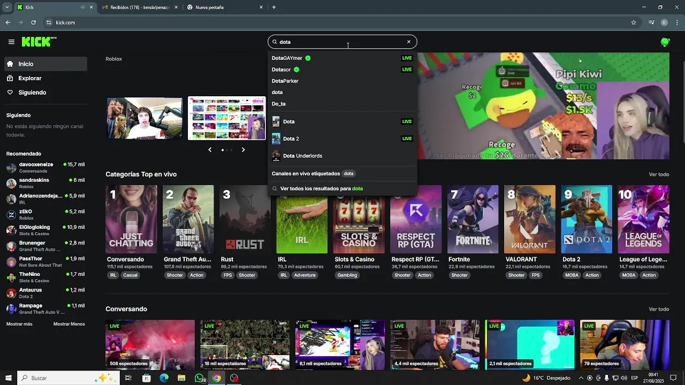Screen dimensions: 685x385
Task: Clear the search box with the X
Action: pos(409,42)
